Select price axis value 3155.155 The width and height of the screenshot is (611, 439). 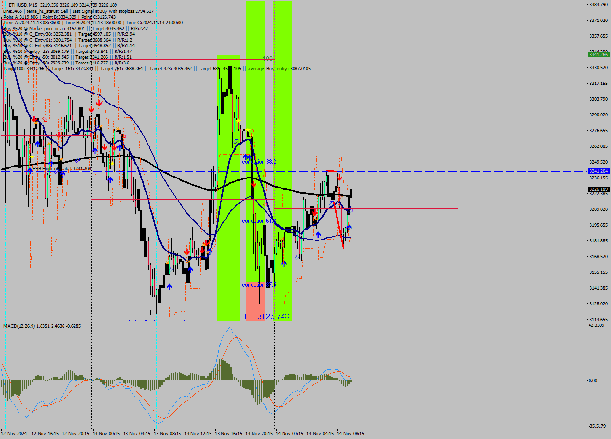pos(598,272)
